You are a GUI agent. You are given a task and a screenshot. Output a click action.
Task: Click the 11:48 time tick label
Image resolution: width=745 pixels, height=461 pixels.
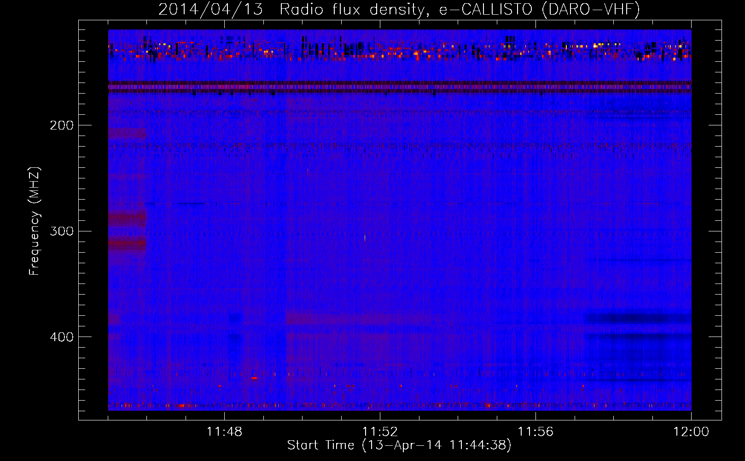coord(224,432)
